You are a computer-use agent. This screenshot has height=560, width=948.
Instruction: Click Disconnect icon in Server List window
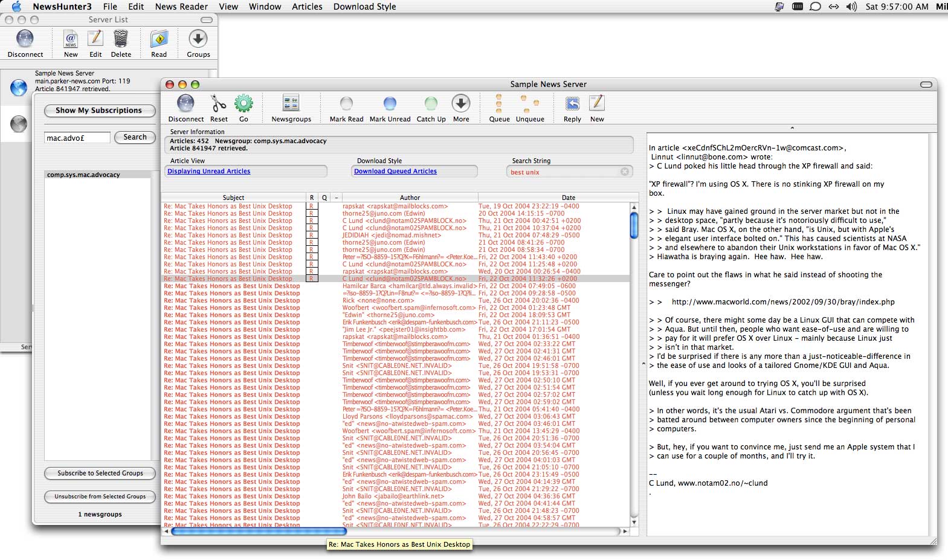click(25, 39)
